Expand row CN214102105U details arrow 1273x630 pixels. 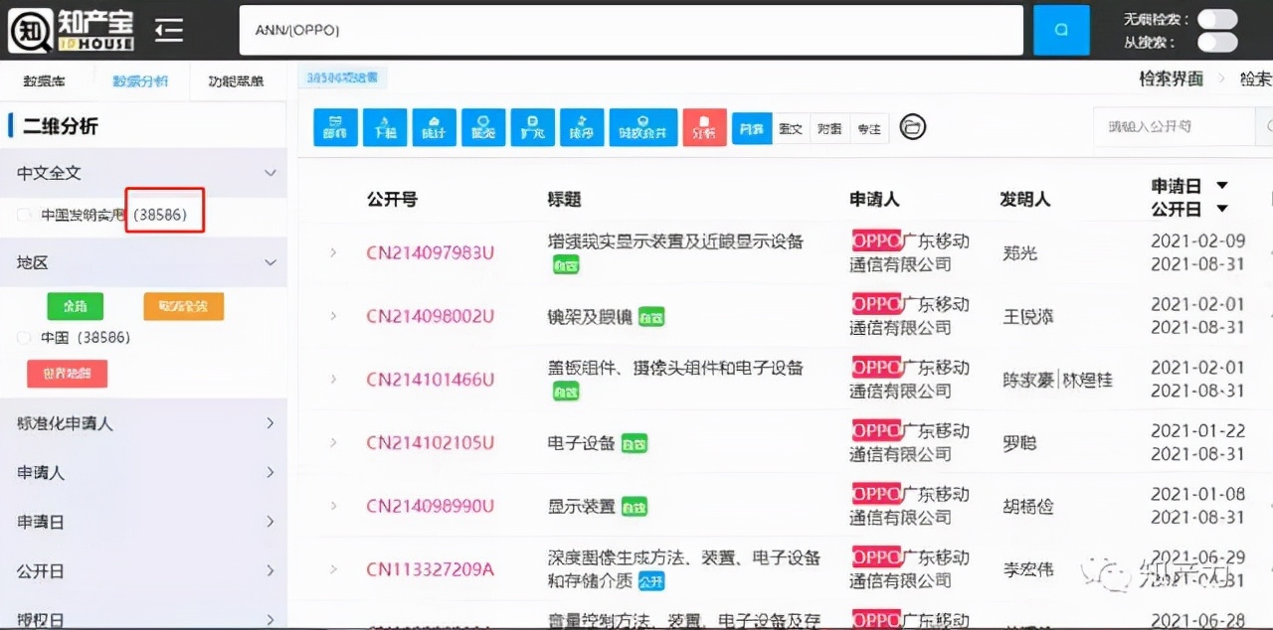334,443
